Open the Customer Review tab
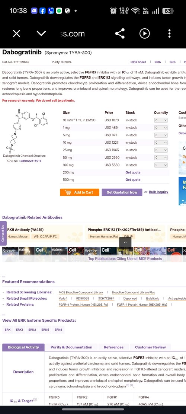The width and height of the screenshot is (186, 414). coord(150,347)
